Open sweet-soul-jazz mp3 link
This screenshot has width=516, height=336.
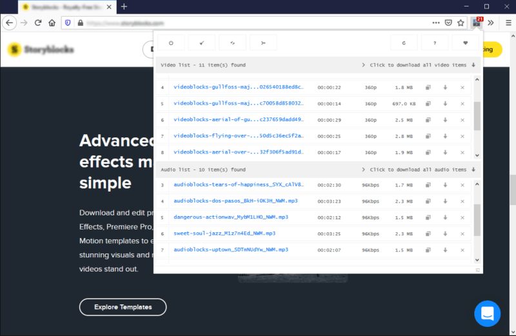coord(224,233)
